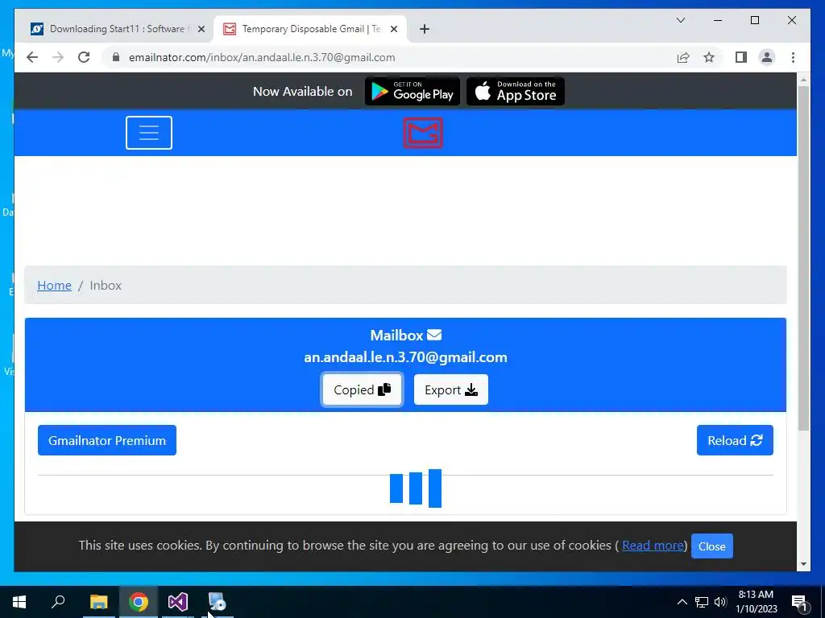This screenshot has width=825, height=618.
Task: Go back to the previous page
Action: click(32, 57)
